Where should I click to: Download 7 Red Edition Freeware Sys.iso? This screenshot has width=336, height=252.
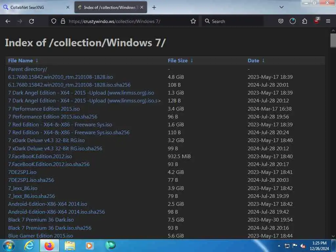pos(60,125)
